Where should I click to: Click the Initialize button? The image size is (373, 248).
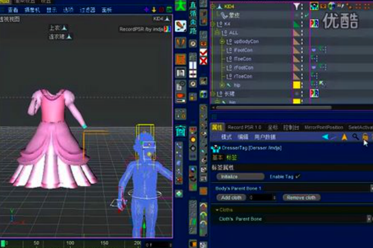(x=240, y=177)
